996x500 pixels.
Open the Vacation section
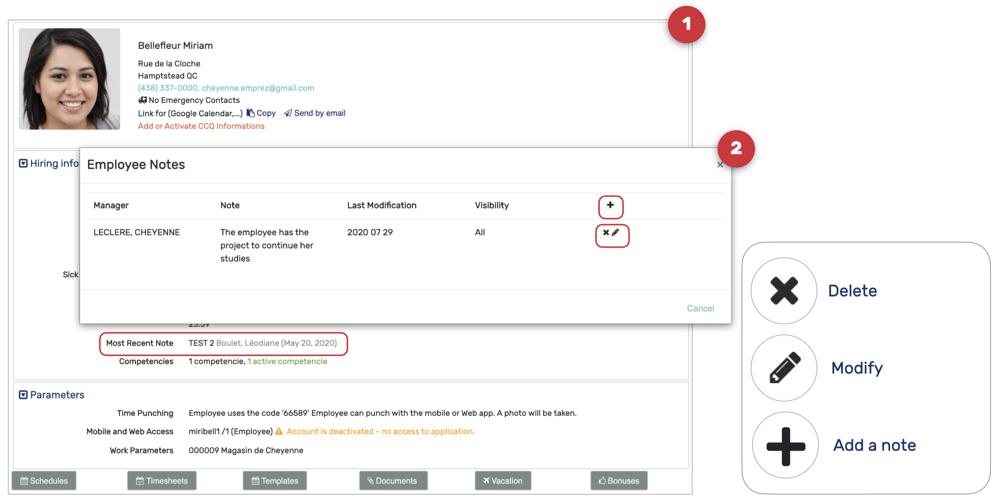(x=502, y=480)
